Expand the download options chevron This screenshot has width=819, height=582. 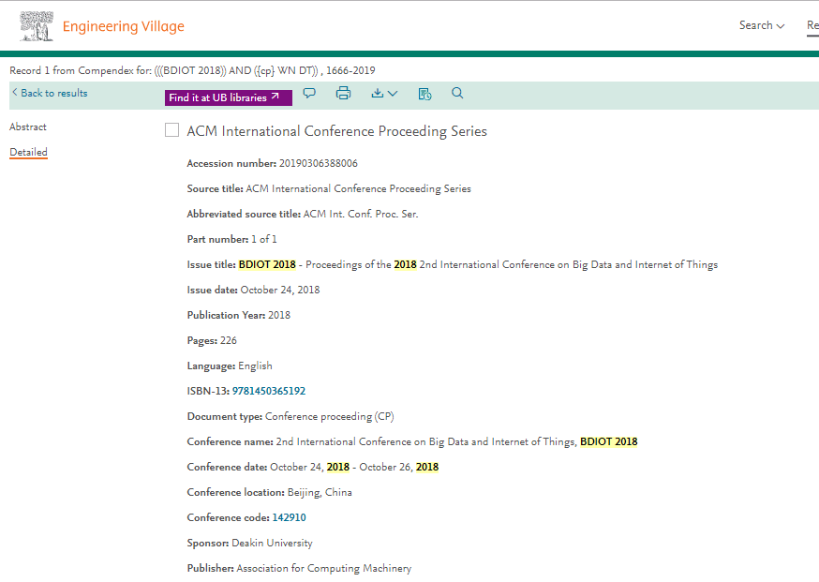(x=393, y=94)
